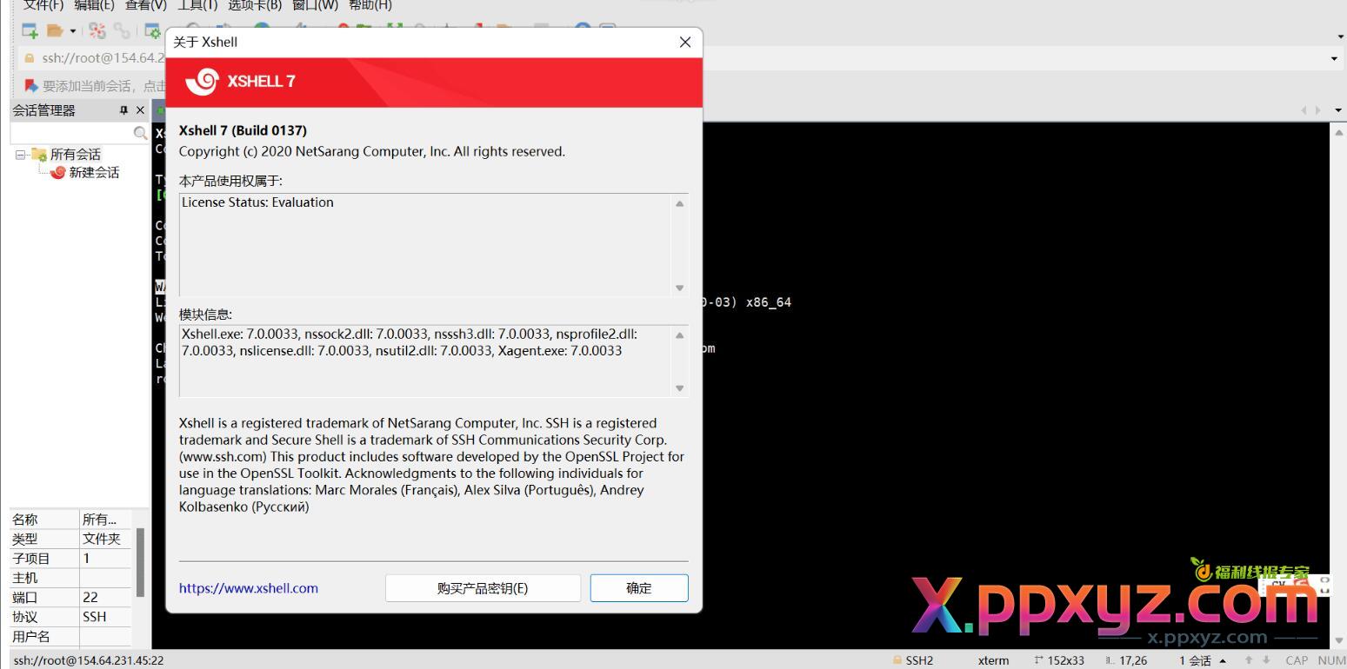Open the 帮助(H) menu
Viewport: 1347px width, 669px height.
370,5
